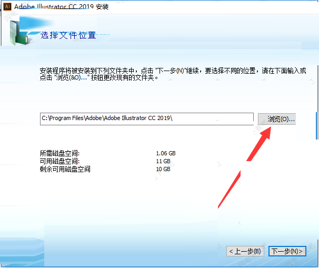Click the Adobe Illustrator CC 2019 安装 window title
Image resolution: width=319 pixels, height=268 pixels.
click(x=61, y=7)
